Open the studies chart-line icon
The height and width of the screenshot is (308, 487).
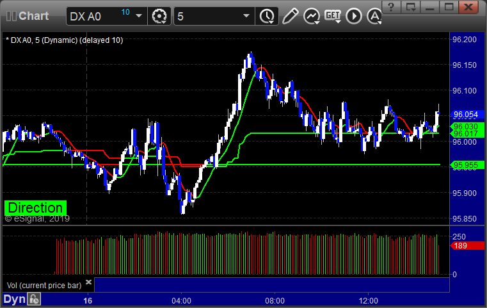312,16
